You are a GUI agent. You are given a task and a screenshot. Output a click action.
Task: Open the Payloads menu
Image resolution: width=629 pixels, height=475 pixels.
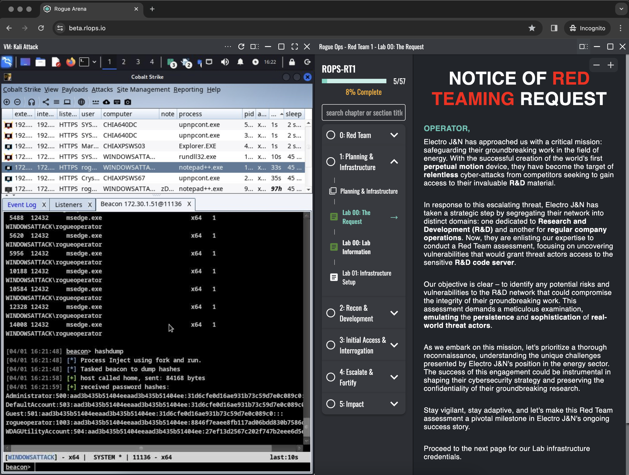(74, 90)
